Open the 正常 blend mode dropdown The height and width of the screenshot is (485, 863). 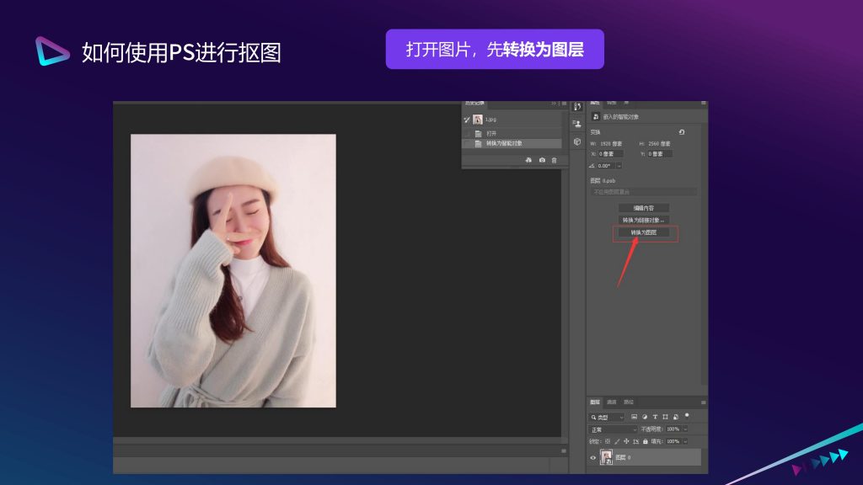[613, 429]
